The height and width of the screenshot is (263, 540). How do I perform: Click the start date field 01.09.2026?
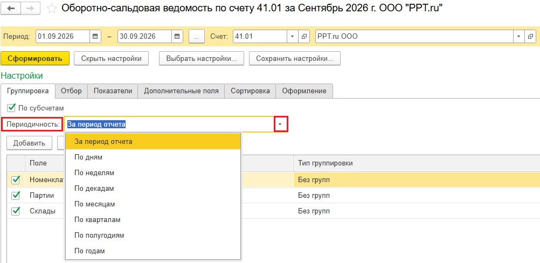pos(63,36)
